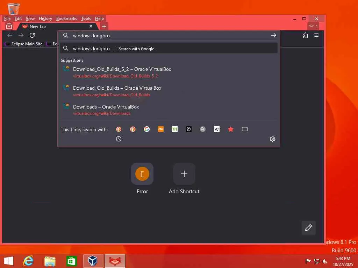
Task: Open the History menu
Action: (45, 18)
